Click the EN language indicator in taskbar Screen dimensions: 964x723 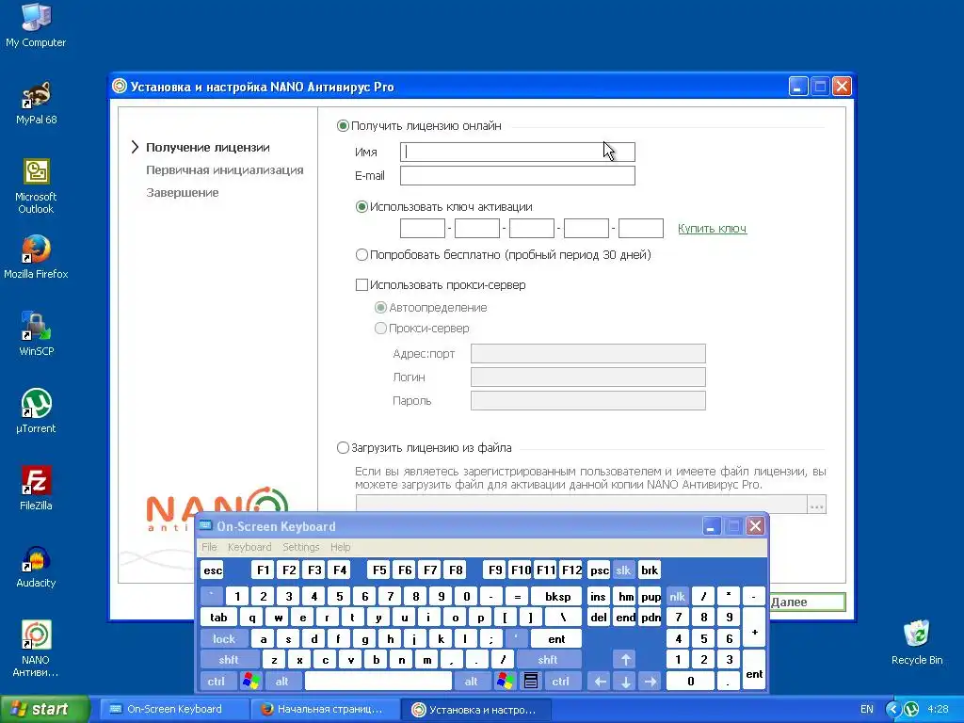867,710
